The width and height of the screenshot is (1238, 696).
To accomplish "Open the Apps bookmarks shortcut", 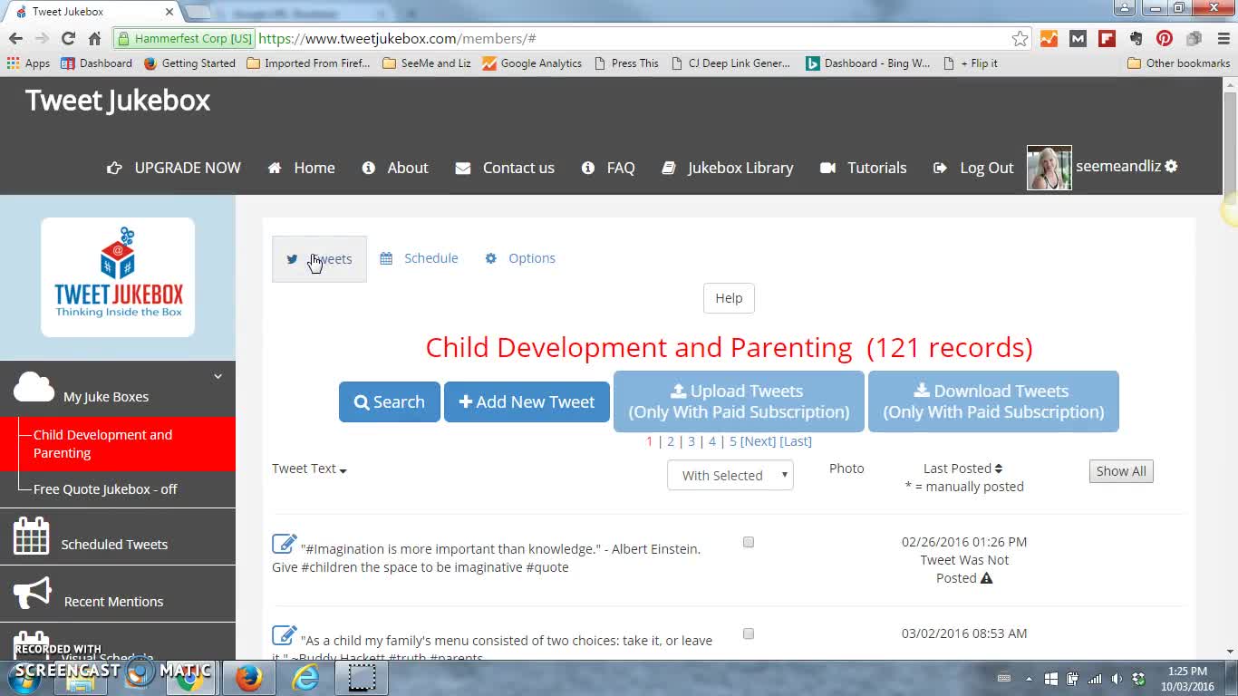I will 28,63.
